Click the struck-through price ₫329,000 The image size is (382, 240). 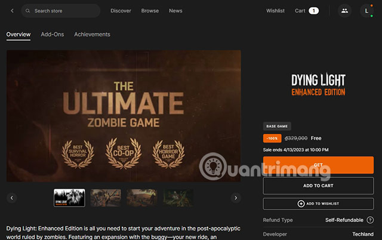click(x=296, y=138)
